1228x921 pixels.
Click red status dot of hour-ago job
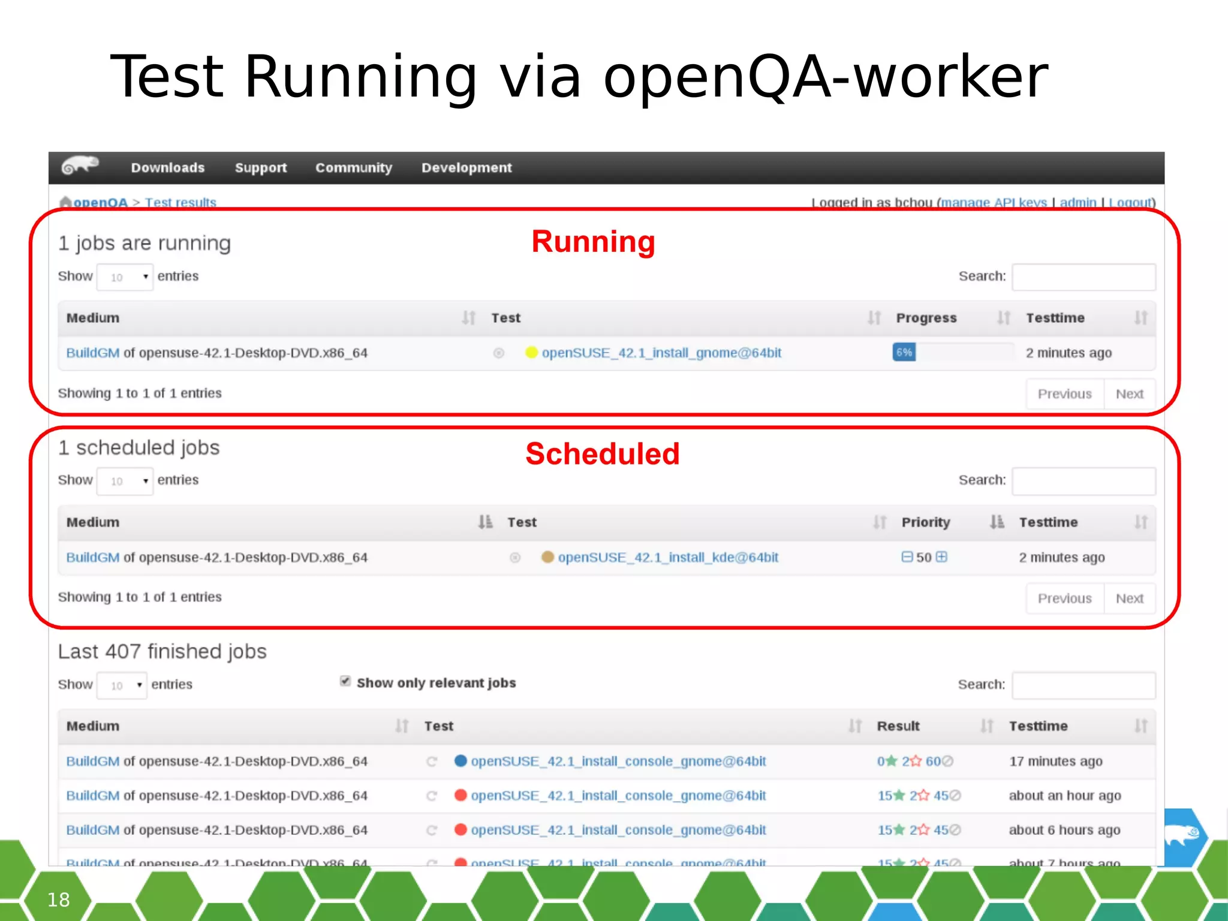[460, 795]
